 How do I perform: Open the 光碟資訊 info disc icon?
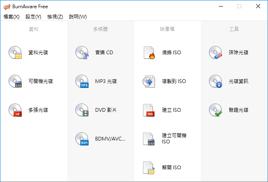[x=216, y=81]
